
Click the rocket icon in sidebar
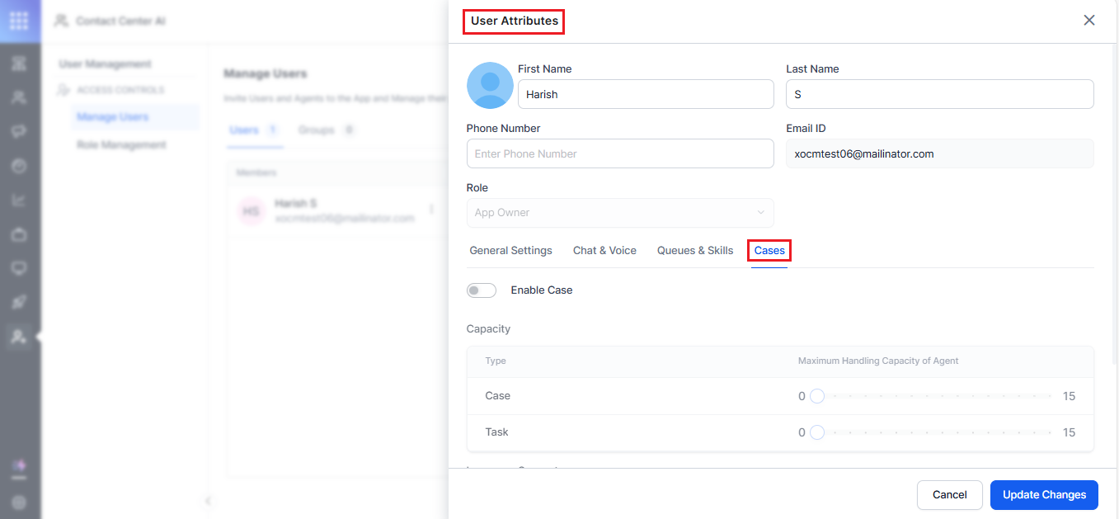18,302
